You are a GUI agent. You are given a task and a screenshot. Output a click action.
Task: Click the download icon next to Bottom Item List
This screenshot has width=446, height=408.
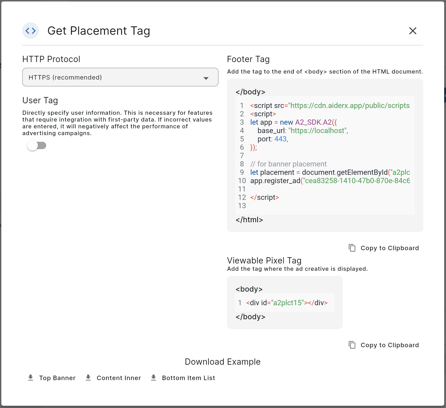tap(154, 377)
